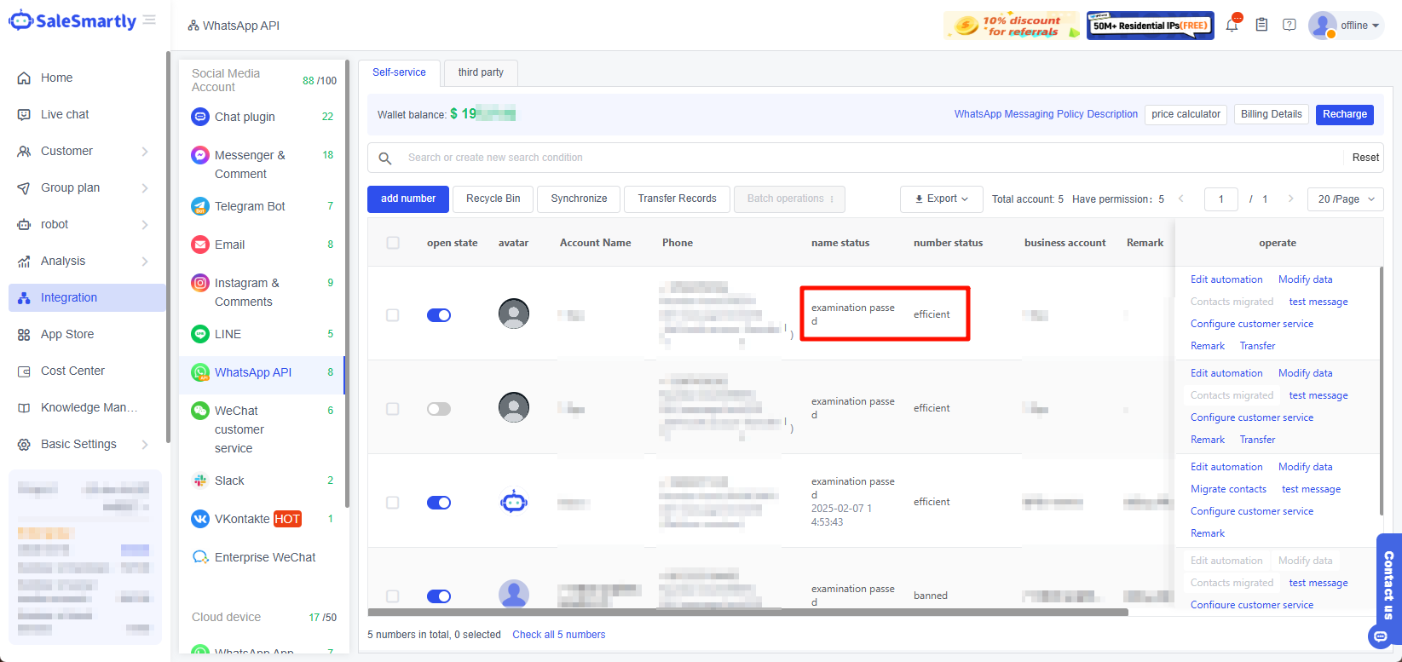Click Reset in the search bar

pyautogui.click(x=1365, y=158)
